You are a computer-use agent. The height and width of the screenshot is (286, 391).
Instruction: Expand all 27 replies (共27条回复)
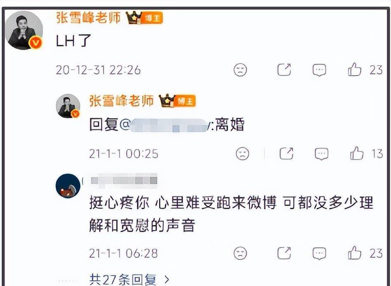[x=129, y=279]
